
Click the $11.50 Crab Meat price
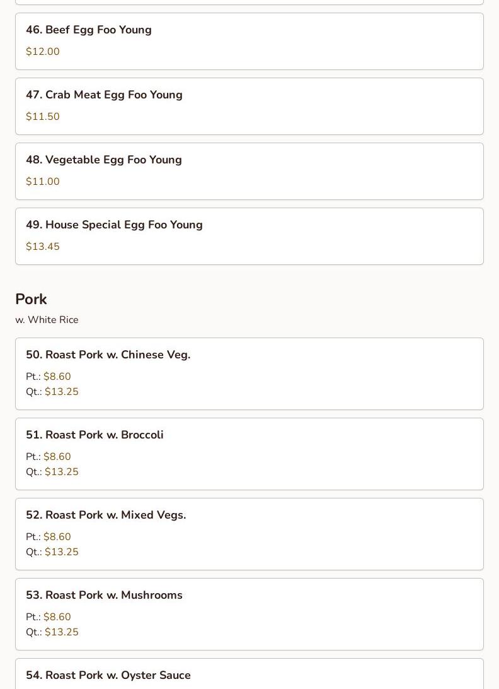click(x=43, y=117)
